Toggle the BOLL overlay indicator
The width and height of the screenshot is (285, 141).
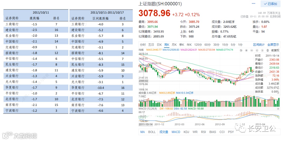[152, 132]
